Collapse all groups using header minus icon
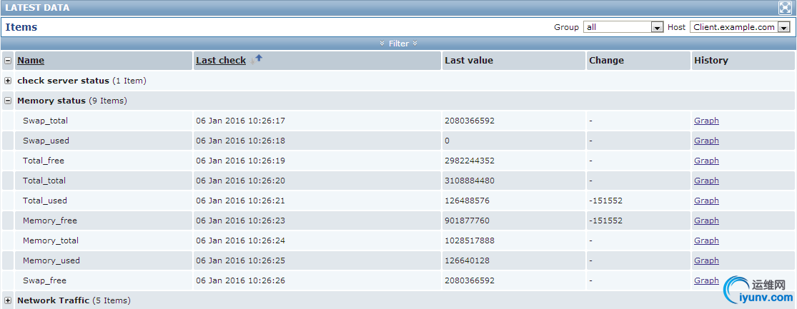 point(8,61)
